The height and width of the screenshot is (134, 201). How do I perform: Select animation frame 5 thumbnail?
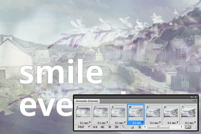coord(153,112)
